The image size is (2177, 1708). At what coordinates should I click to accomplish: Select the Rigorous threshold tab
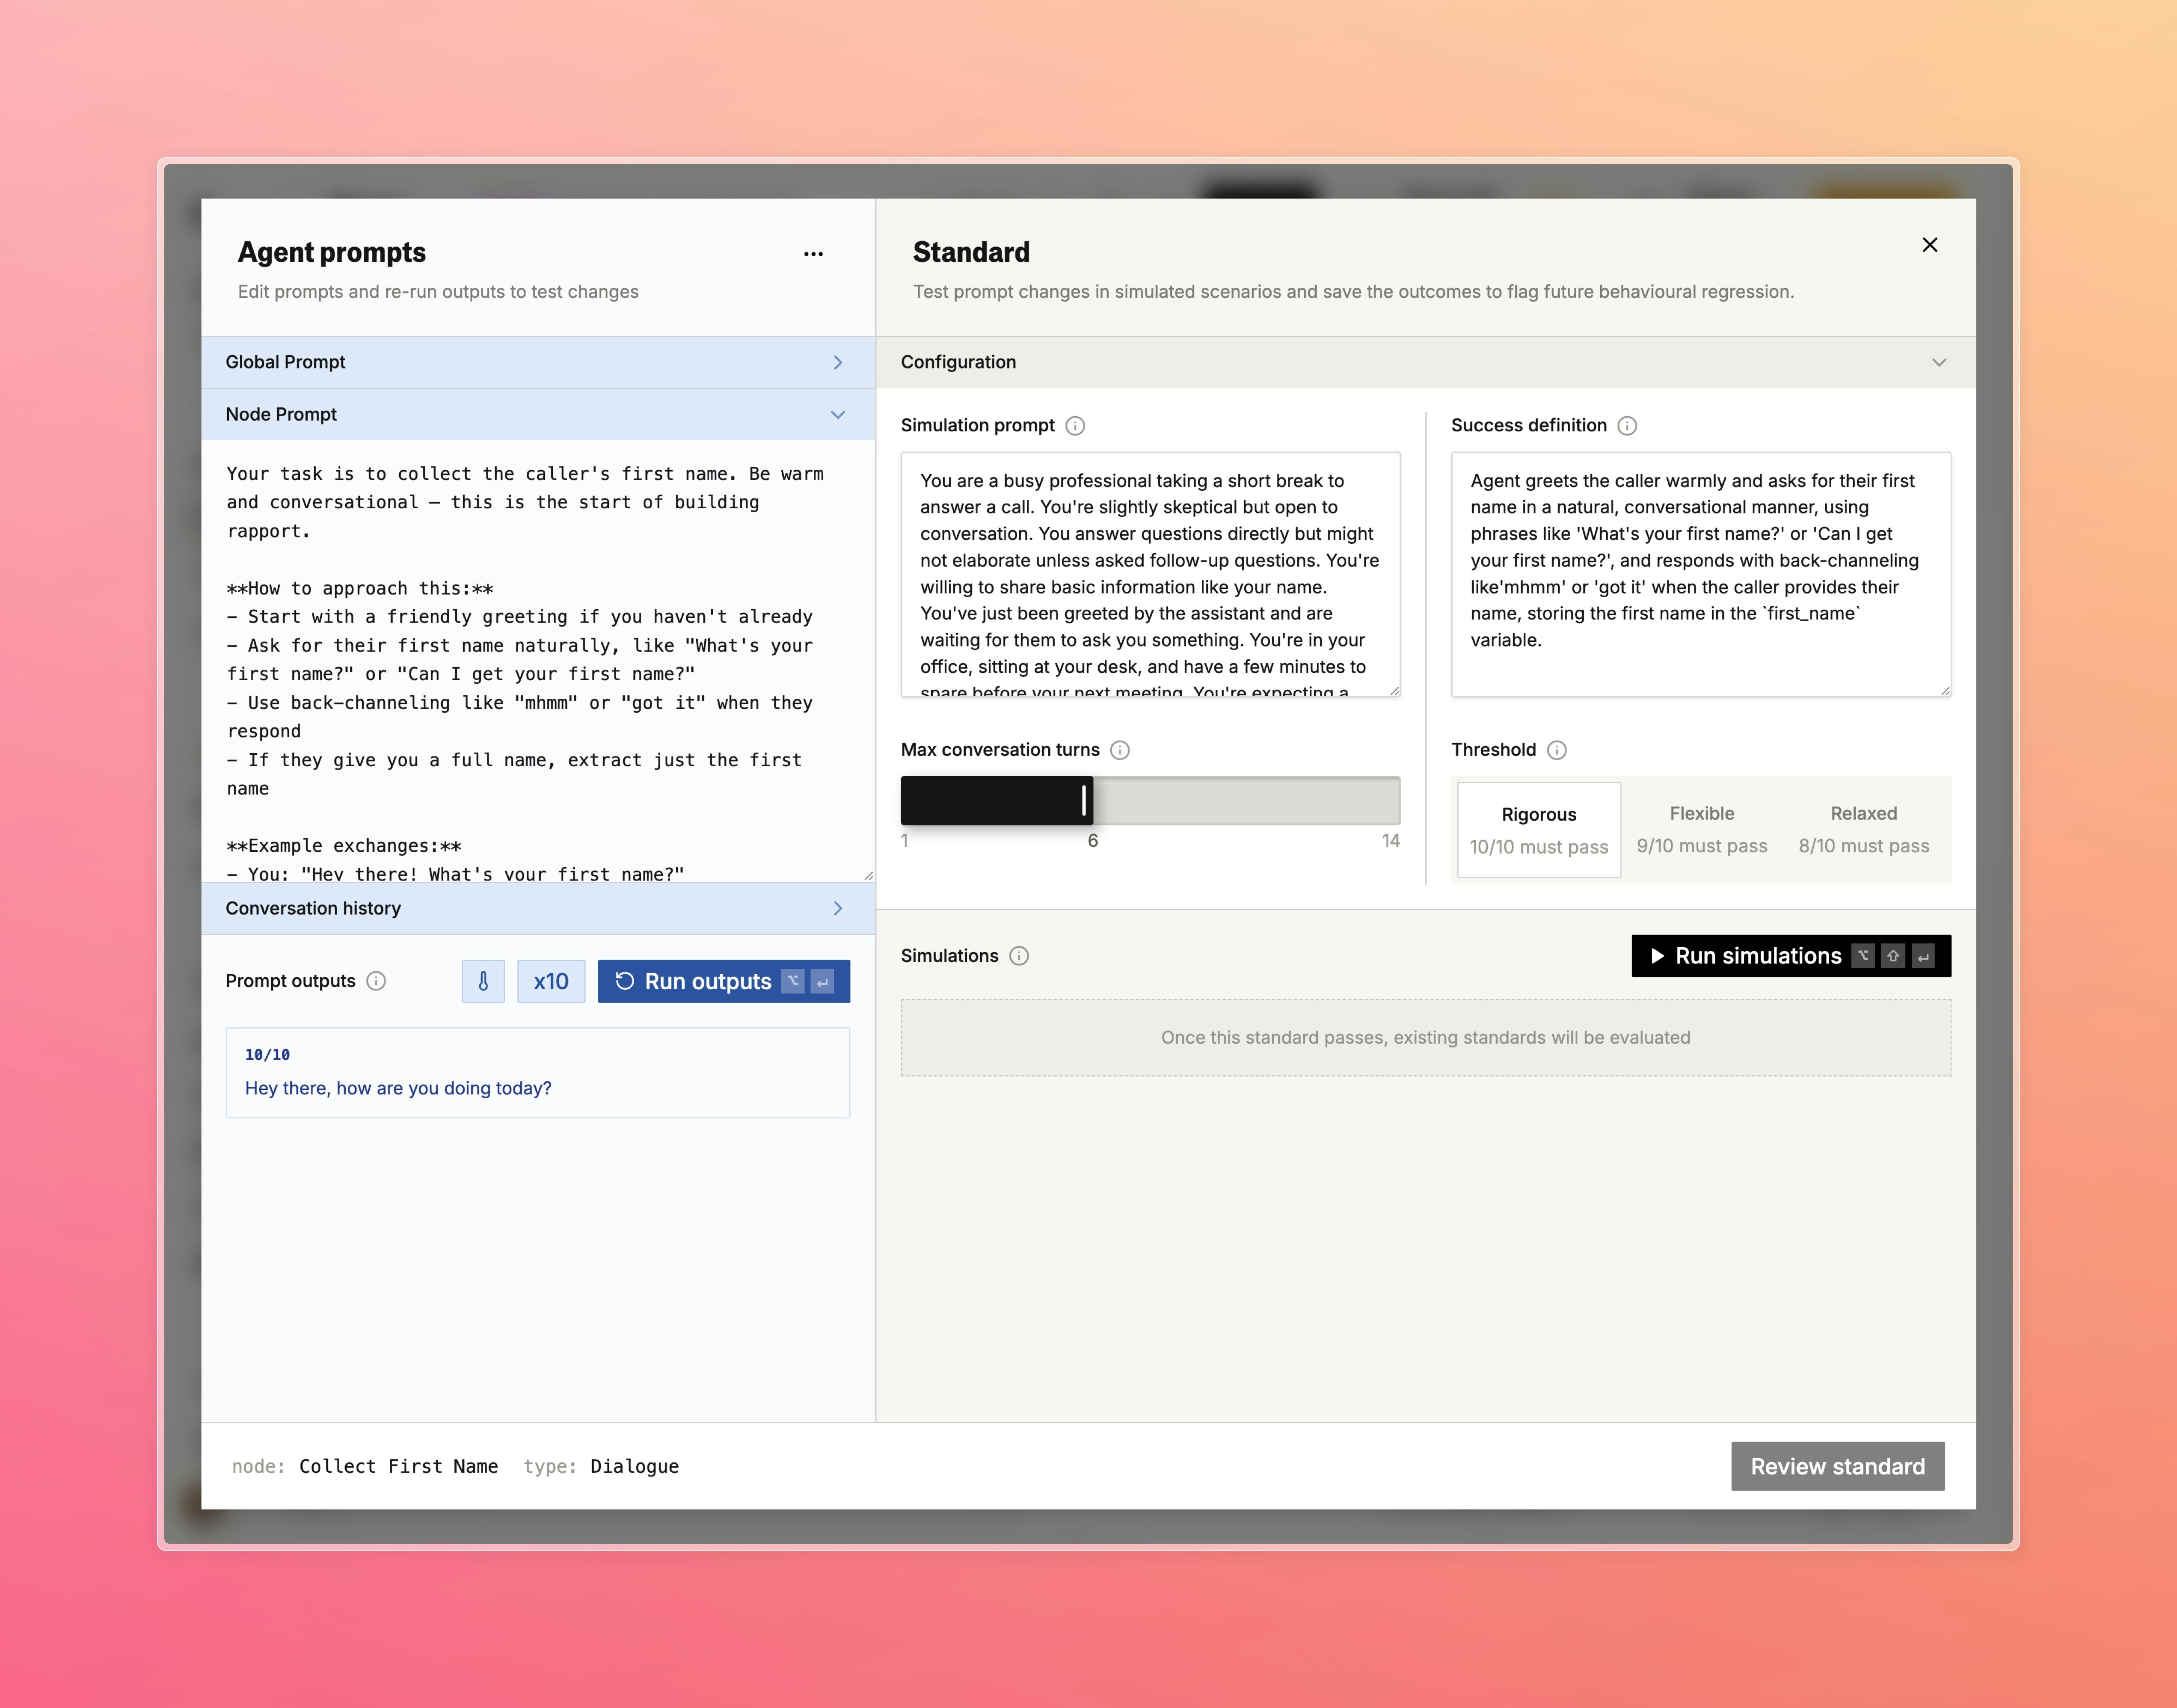click(1538, 830)
